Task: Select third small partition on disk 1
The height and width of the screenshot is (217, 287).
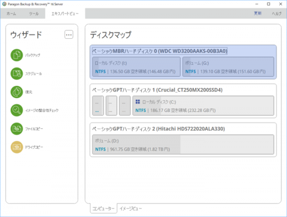Action: click(x=125, y=106)
